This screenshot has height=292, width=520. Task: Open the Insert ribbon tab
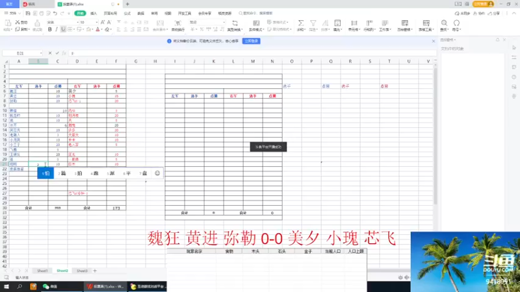[x=94, y=13]
